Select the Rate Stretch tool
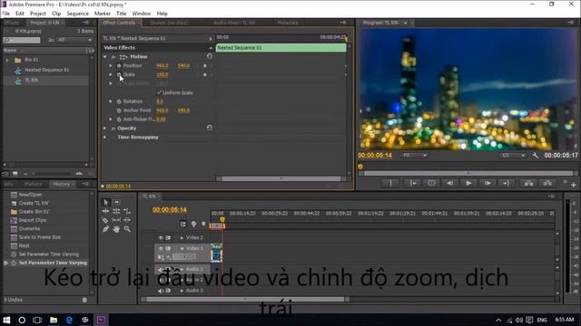 click(x=127, y=211)
